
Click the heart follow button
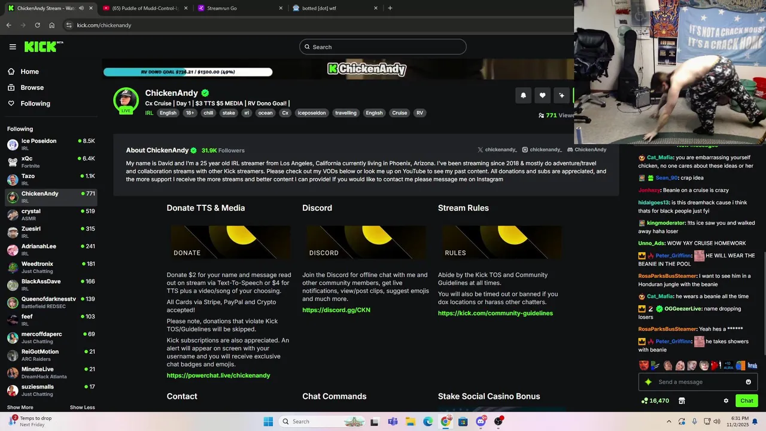(x=543, y=95)
